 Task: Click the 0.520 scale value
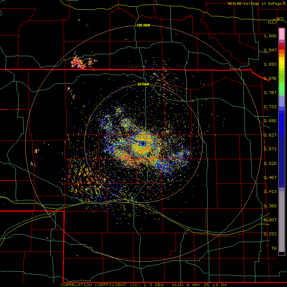[x=270, y=164]
